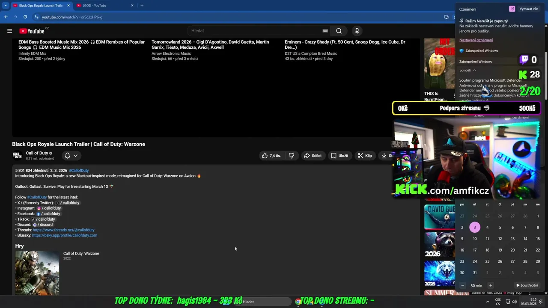Screen dimensions: 548x308
Task: Open EDM Bass Boosted Music Mix 2026 video
Action: pyautogui.click(x=81, y=44)
